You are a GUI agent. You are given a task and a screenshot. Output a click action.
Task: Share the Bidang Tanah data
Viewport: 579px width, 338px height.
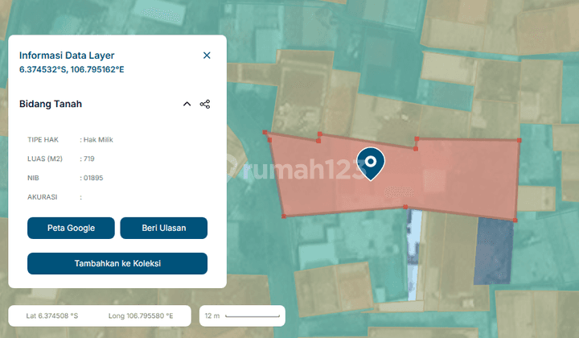pos(205,104)
